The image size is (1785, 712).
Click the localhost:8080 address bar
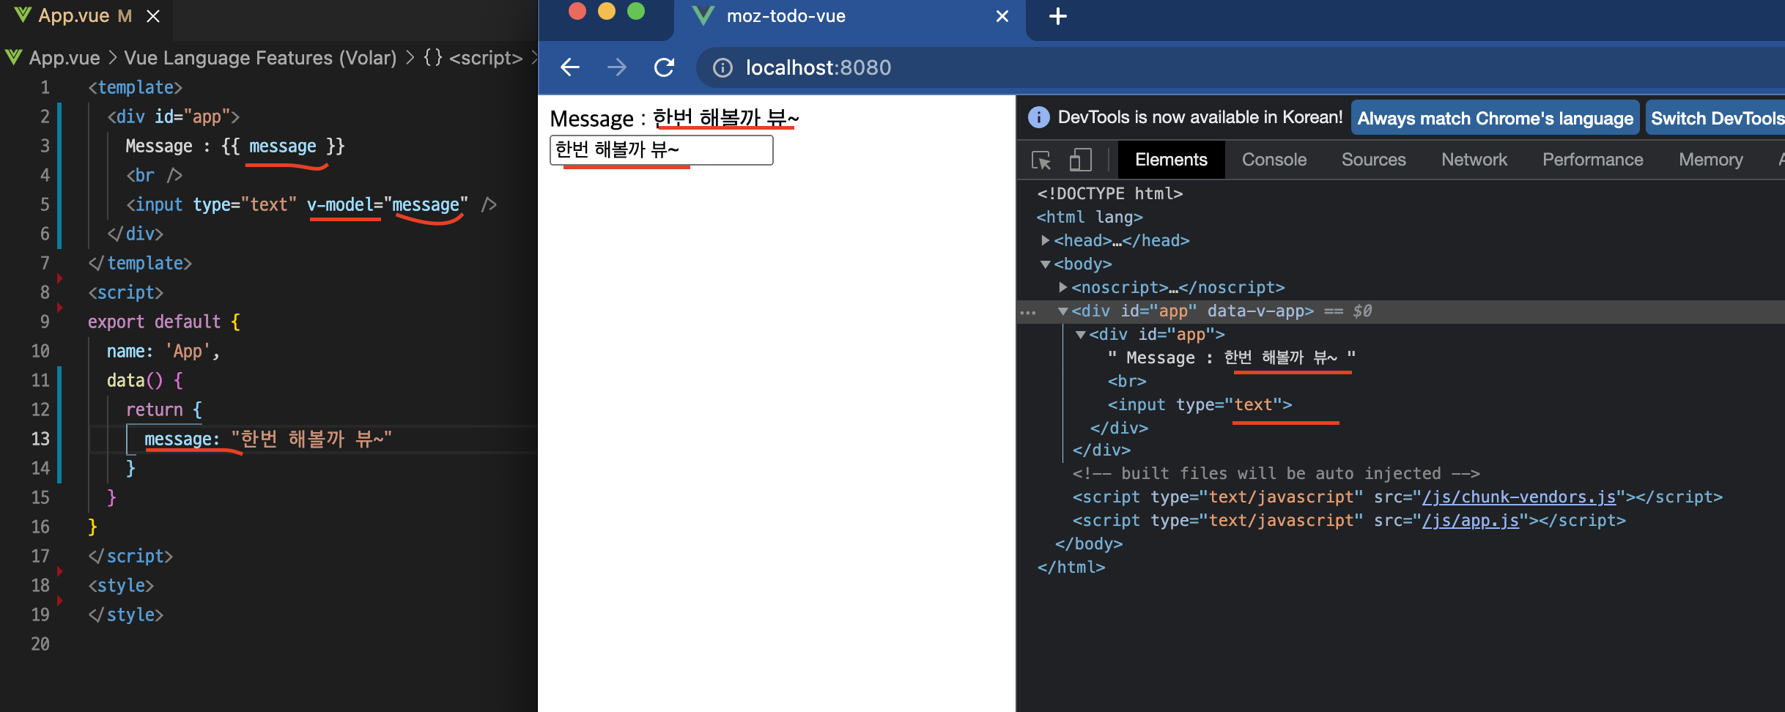[x=818, y=67]
